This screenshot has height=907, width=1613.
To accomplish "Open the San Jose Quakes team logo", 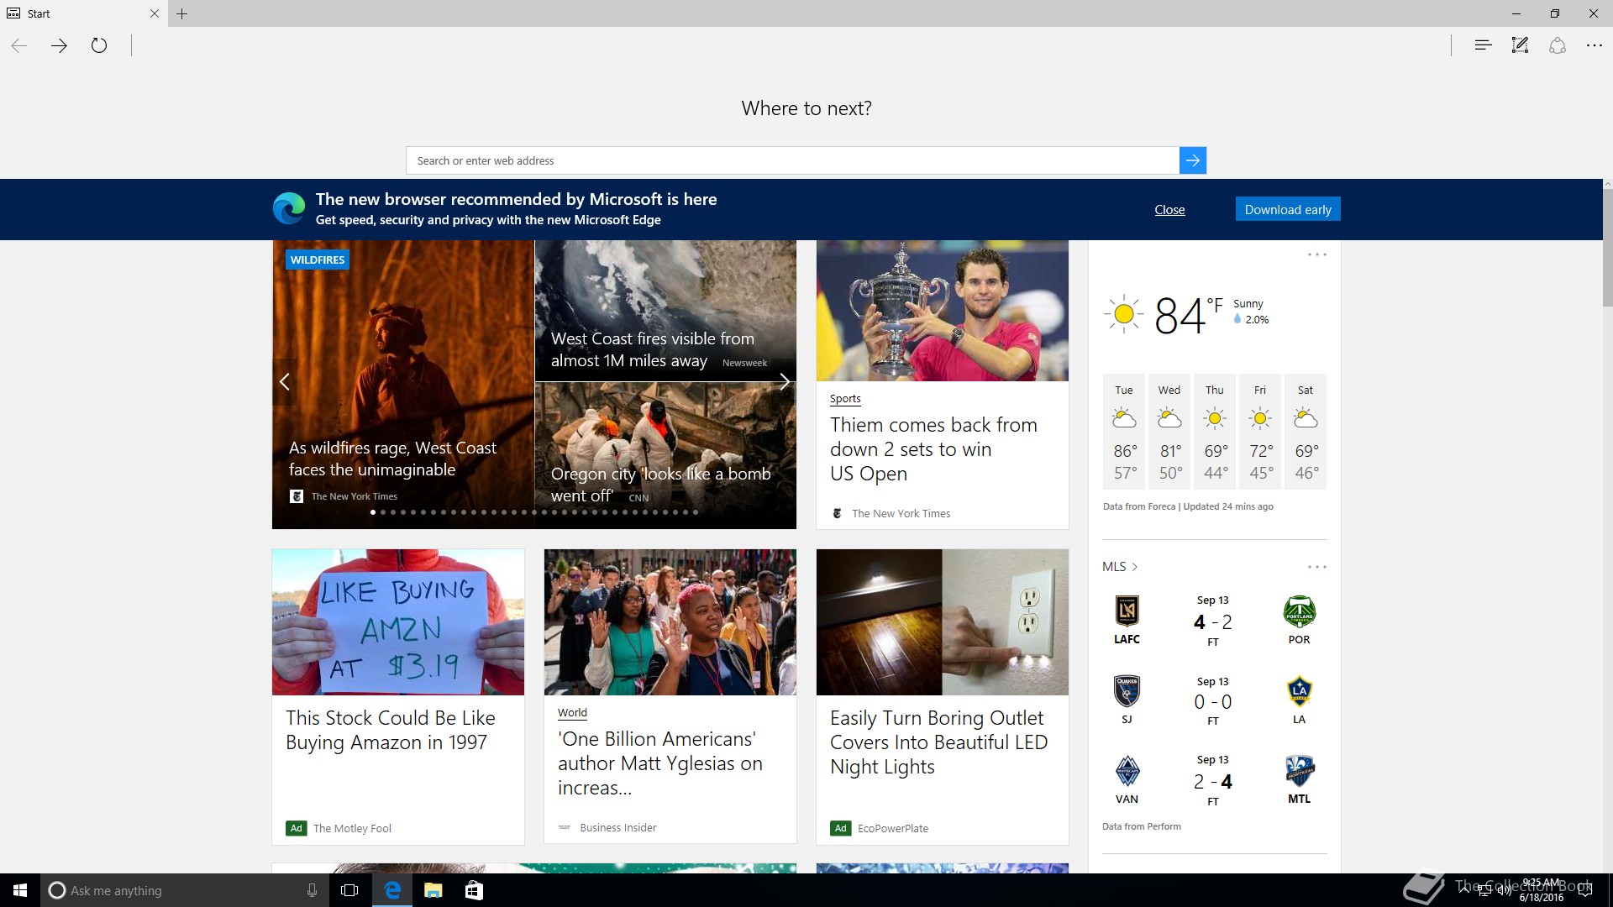I will (x=1127, y=691).
